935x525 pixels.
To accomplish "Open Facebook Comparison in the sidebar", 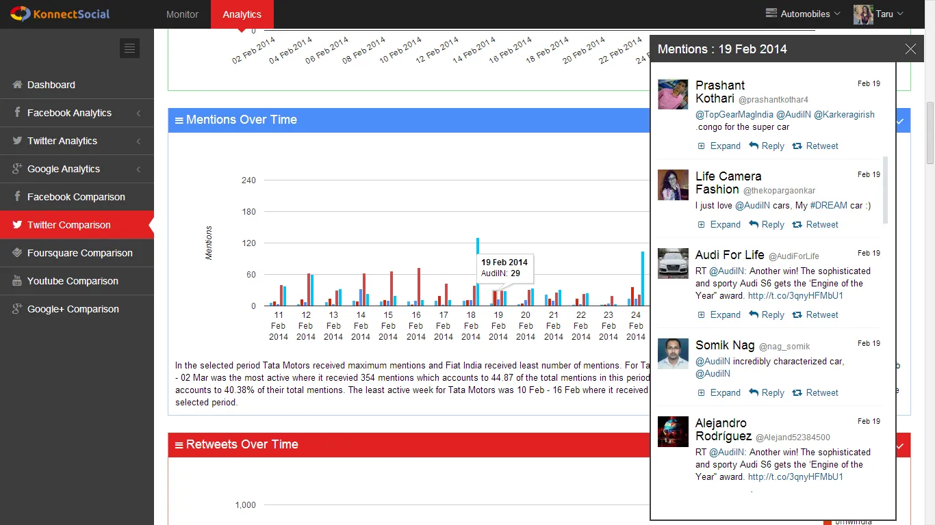I will (77, 197).
